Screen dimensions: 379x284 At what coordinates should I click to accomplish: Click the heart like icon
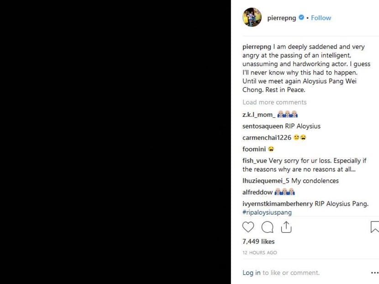tap(248, 227)
